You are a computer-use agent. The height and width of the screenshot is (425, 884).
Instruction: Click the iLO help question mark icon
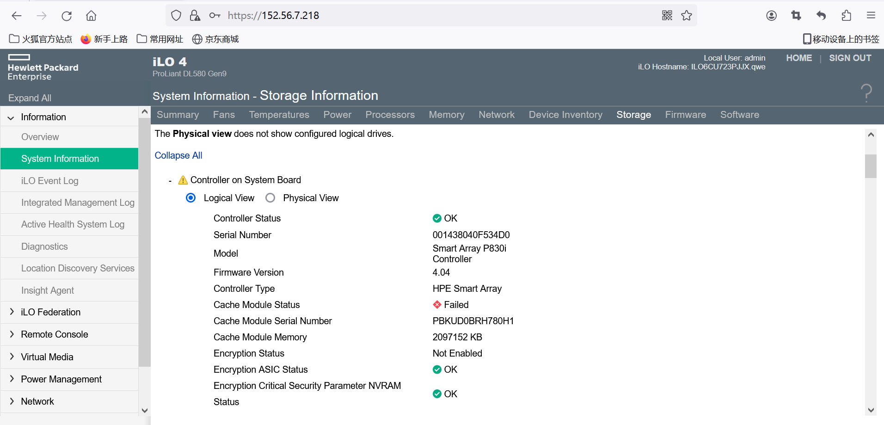866,93
